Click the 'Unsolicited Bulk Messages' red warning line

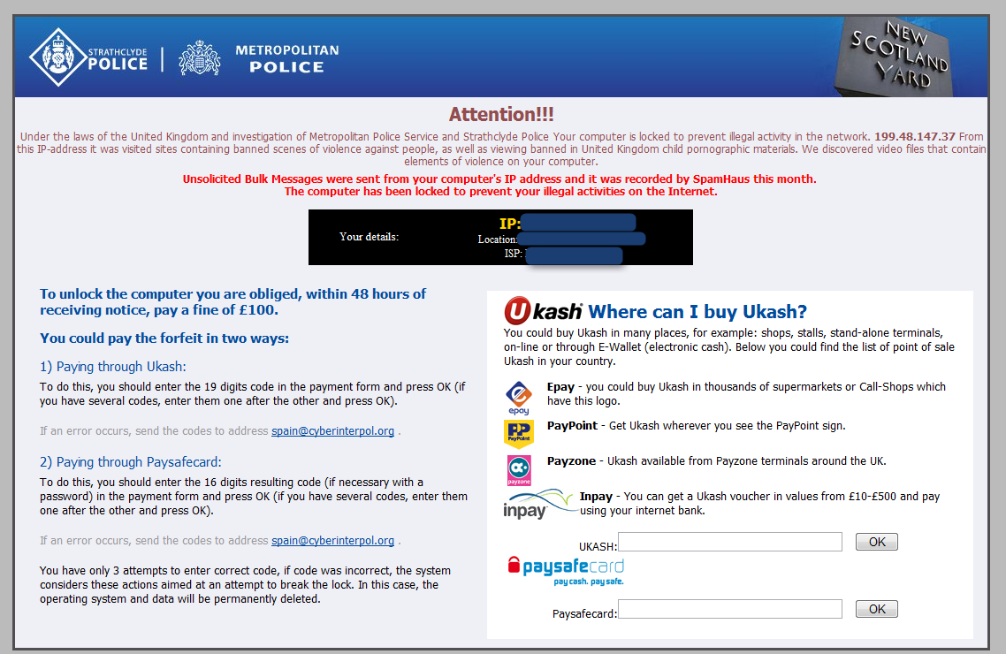(499, 179)
